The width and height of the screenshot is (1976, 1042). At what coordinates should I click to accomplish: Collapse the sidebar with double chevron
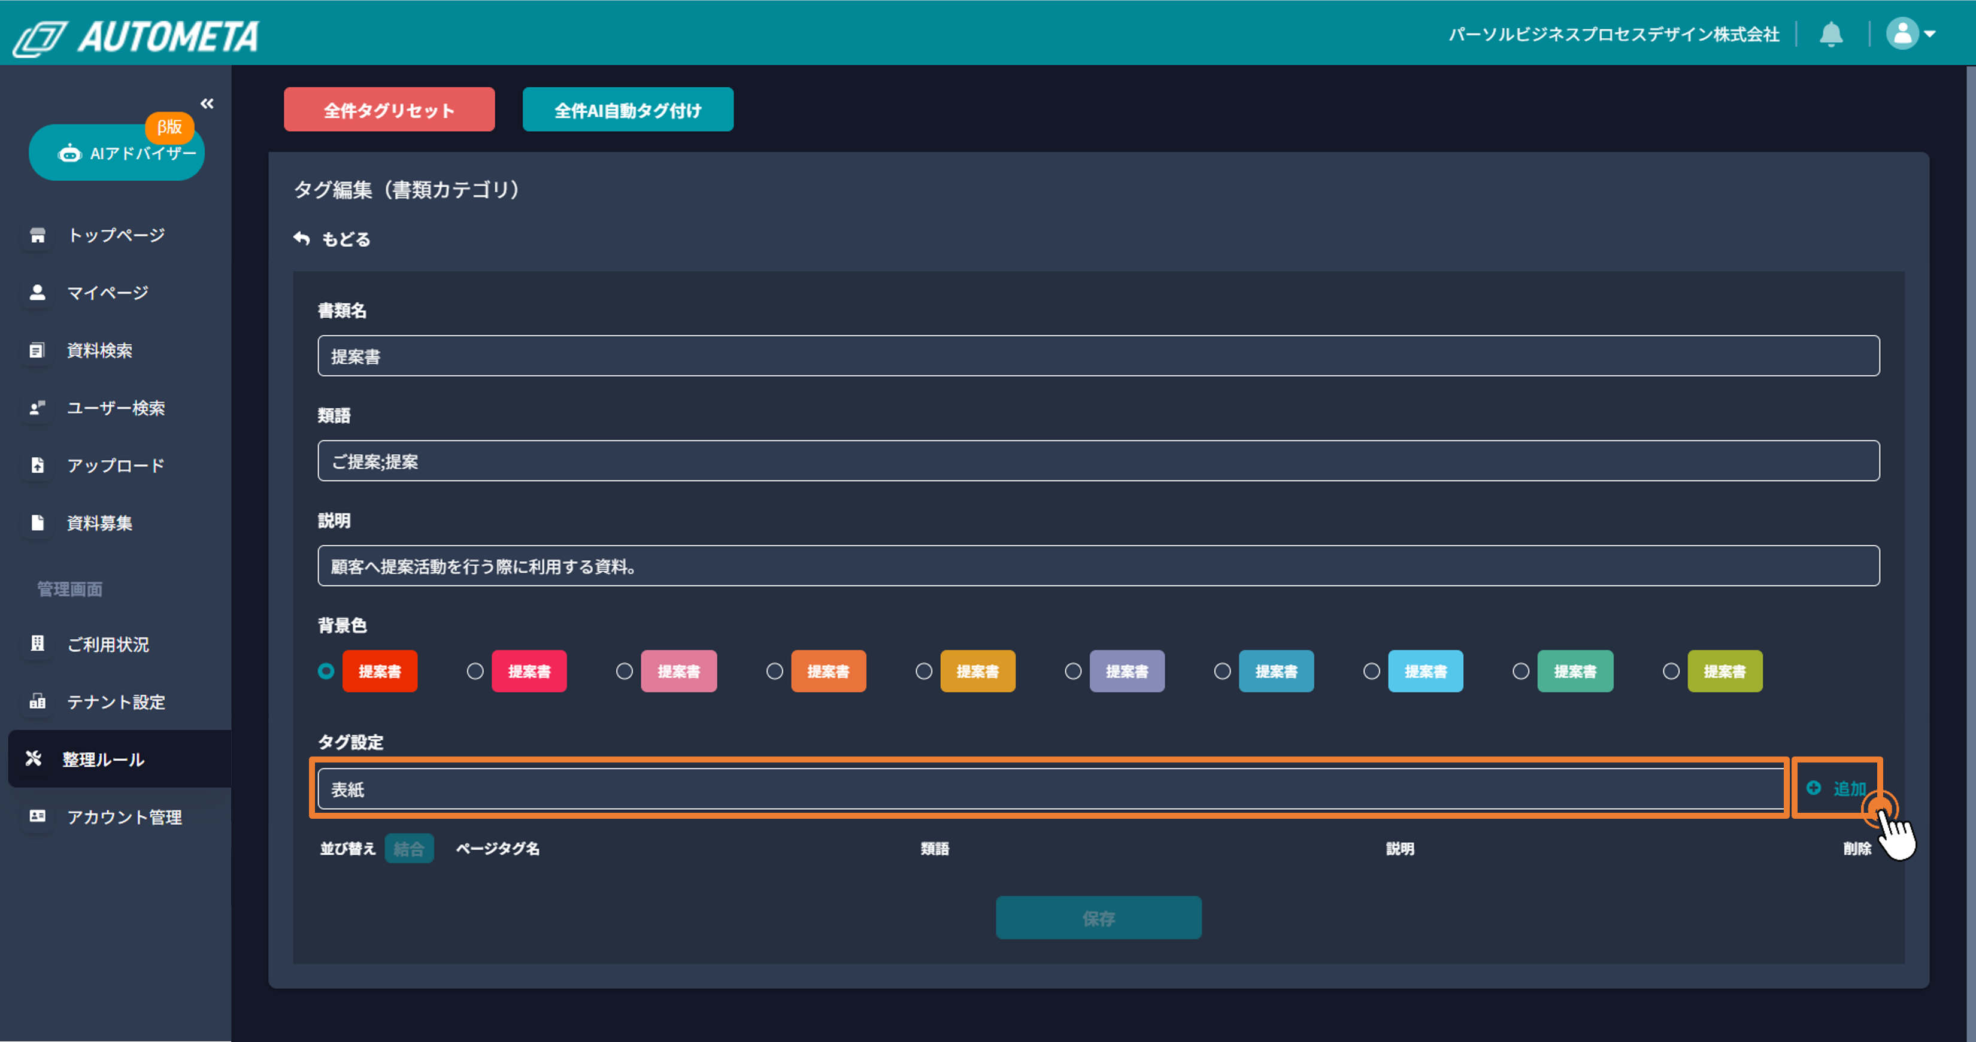tap(207, 104)
